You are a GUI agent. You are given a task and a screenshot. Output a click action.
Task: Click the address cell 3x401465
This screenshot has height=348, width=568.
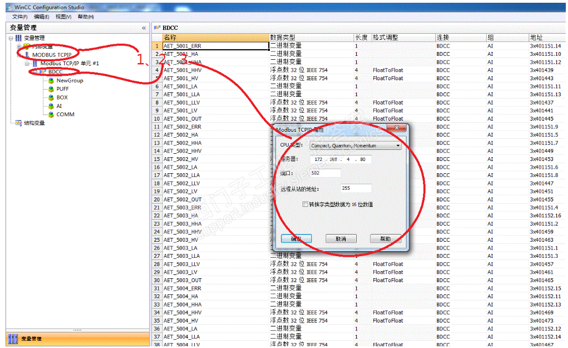pos(547,280)
